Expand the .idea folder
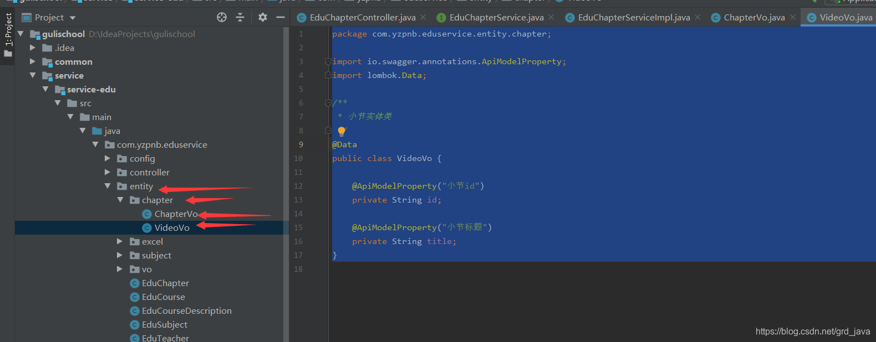 [x=33, y=48]
